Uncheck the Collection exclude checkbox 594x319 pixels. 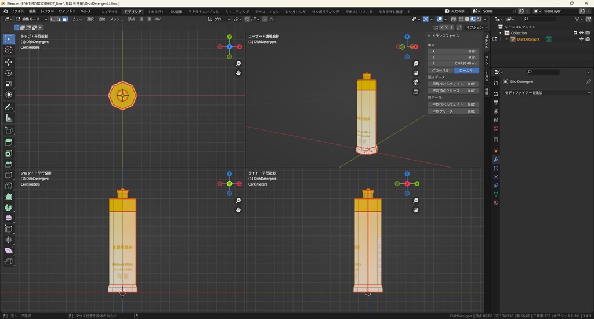(575, 33)
